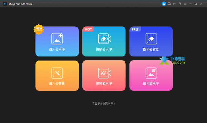Open the 视频去水印 video watermark remover card
The width and height of the screenshot is (207, 123).
104,42
